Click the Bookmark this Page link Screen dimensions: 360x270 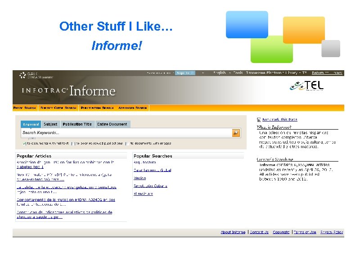coord(279,120)
